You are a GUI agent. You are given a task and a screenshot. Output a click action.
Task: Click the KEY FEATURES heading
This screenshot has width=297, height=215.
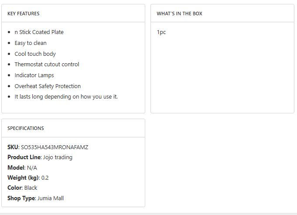24,14
